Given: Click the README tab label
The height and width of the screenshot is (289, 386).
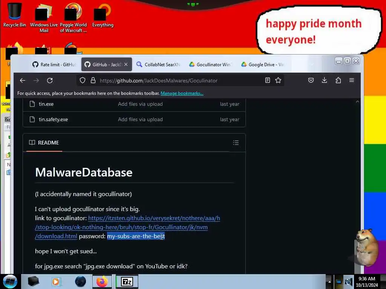Looking at the screenshot, I should click(49, 143).
